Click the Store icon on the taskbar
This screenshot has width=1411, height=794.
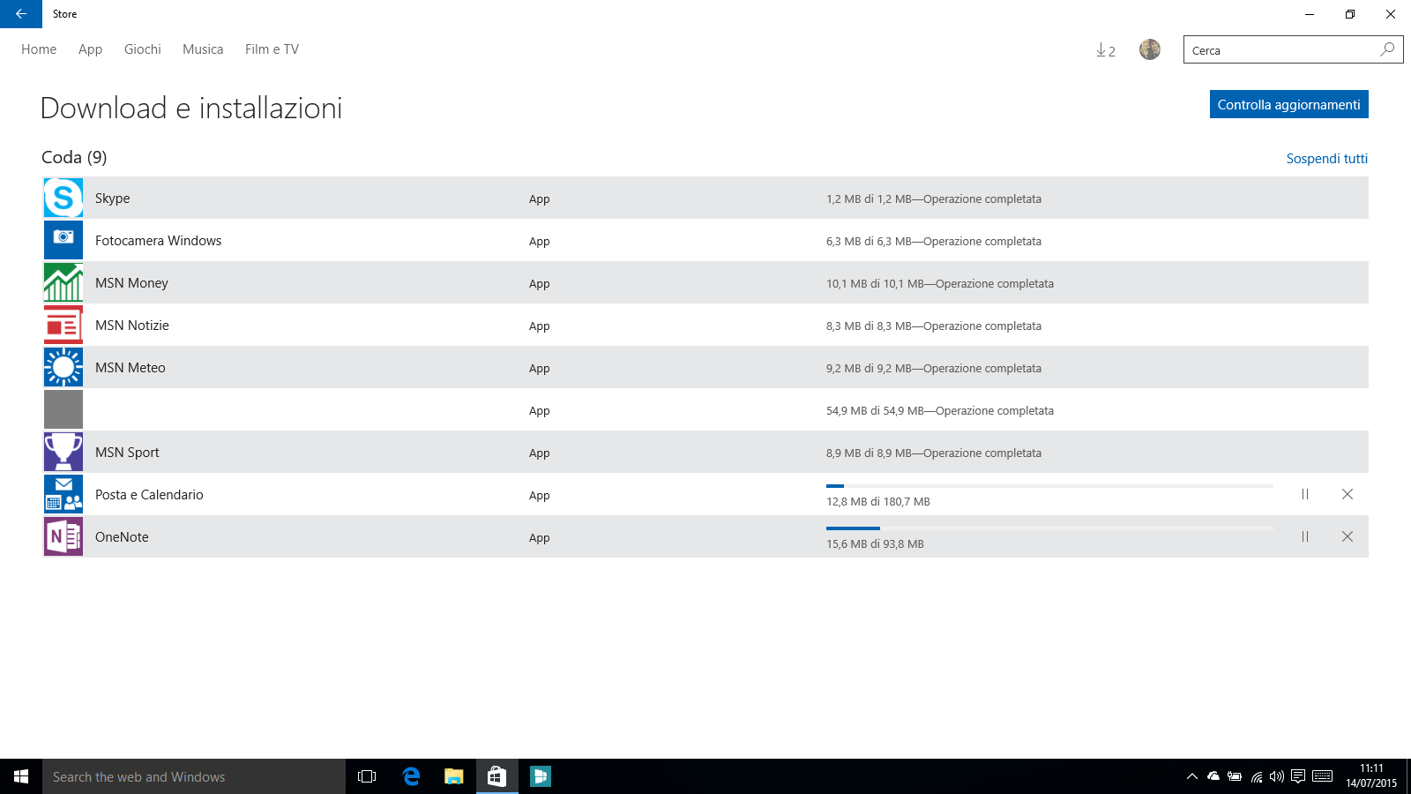[x=497, y=776]
